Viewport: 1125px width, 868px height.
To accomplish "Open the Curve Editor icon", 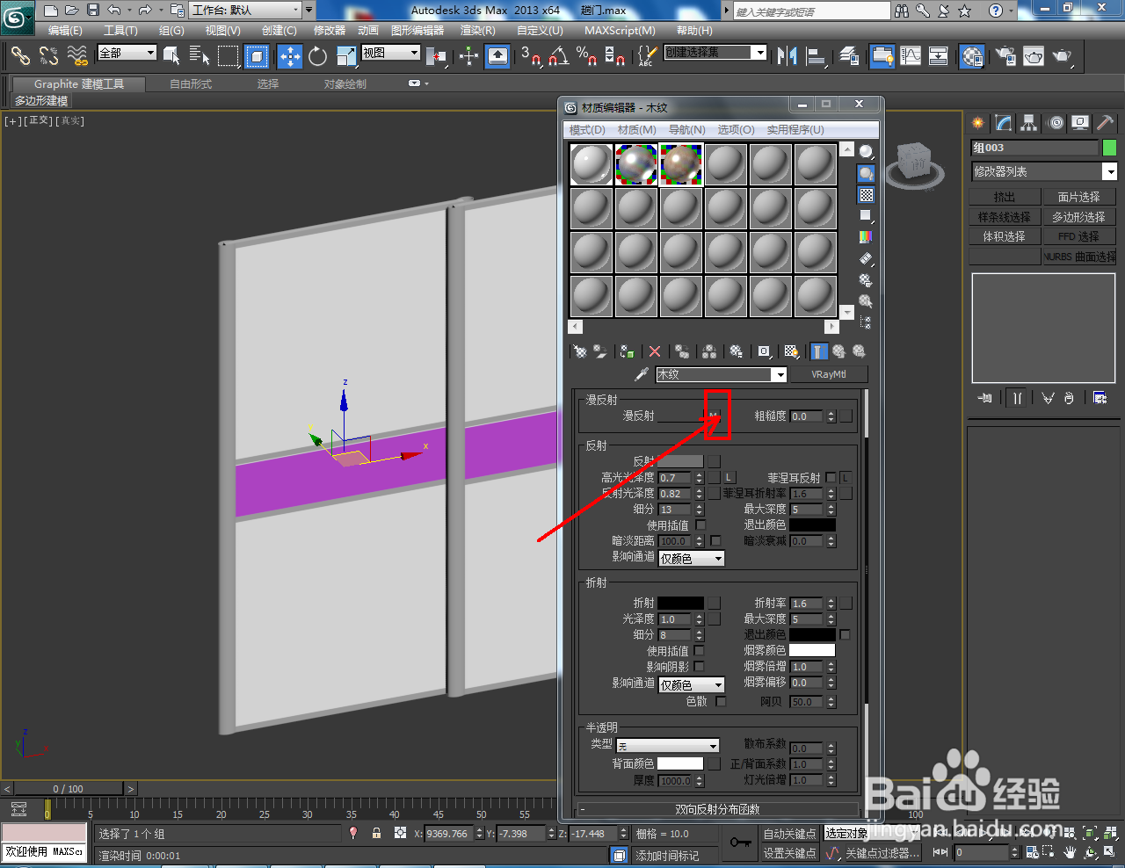I will coord(911,56).
